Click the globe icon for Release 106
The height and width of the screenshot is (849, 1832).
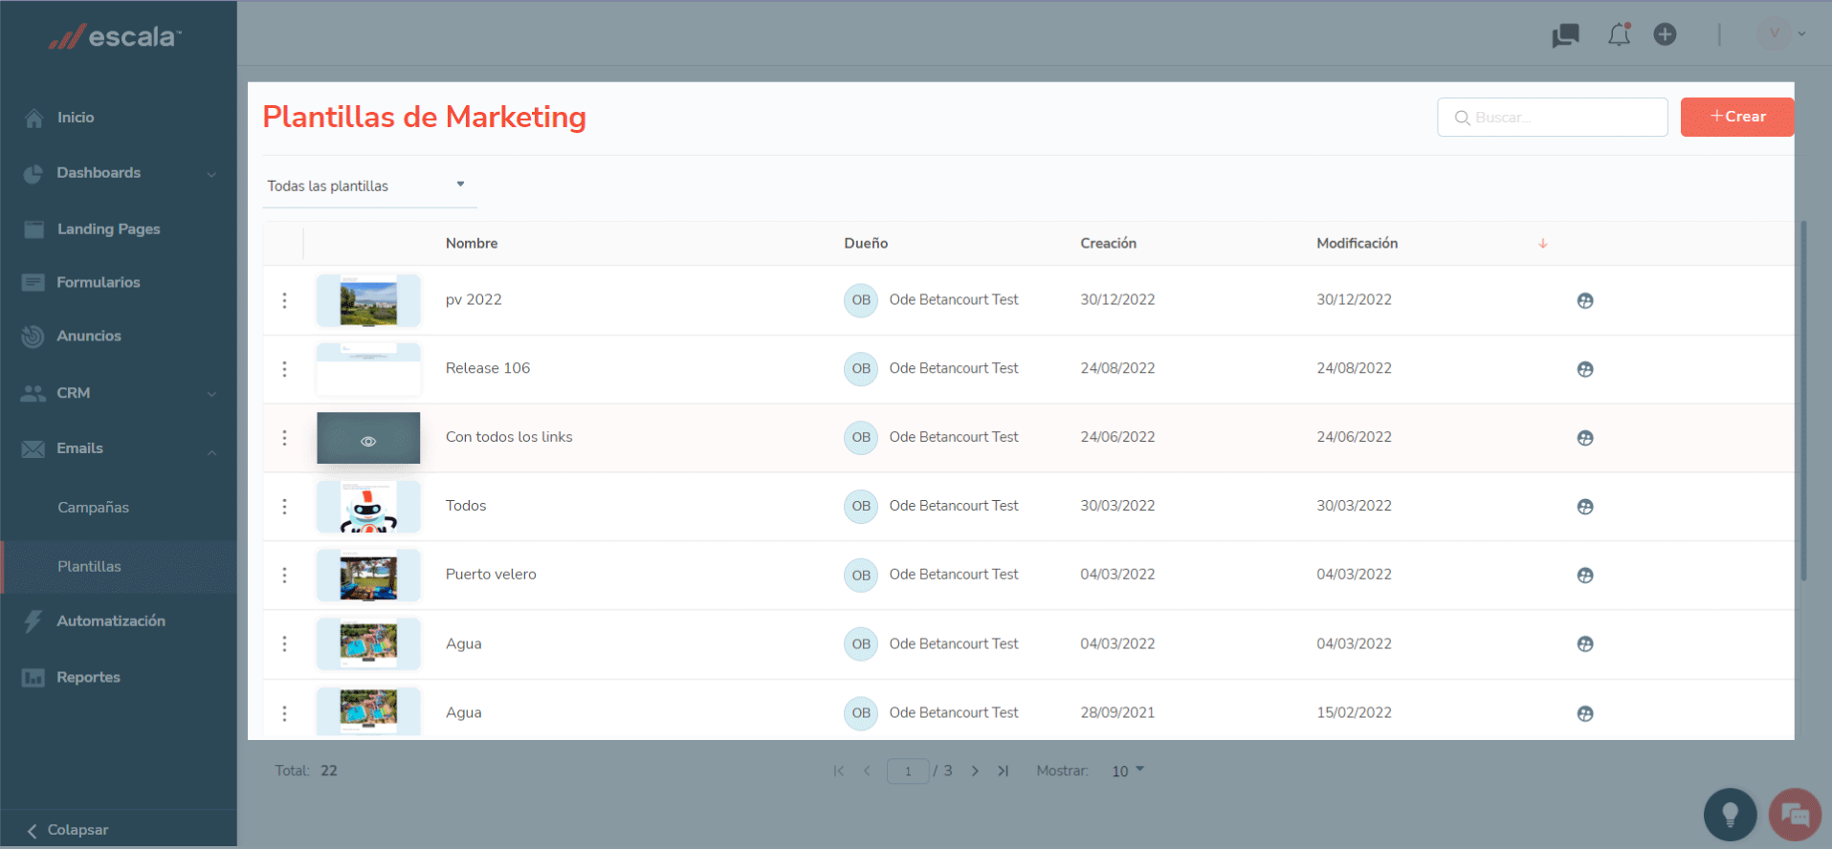click(x=1585, y=369)
